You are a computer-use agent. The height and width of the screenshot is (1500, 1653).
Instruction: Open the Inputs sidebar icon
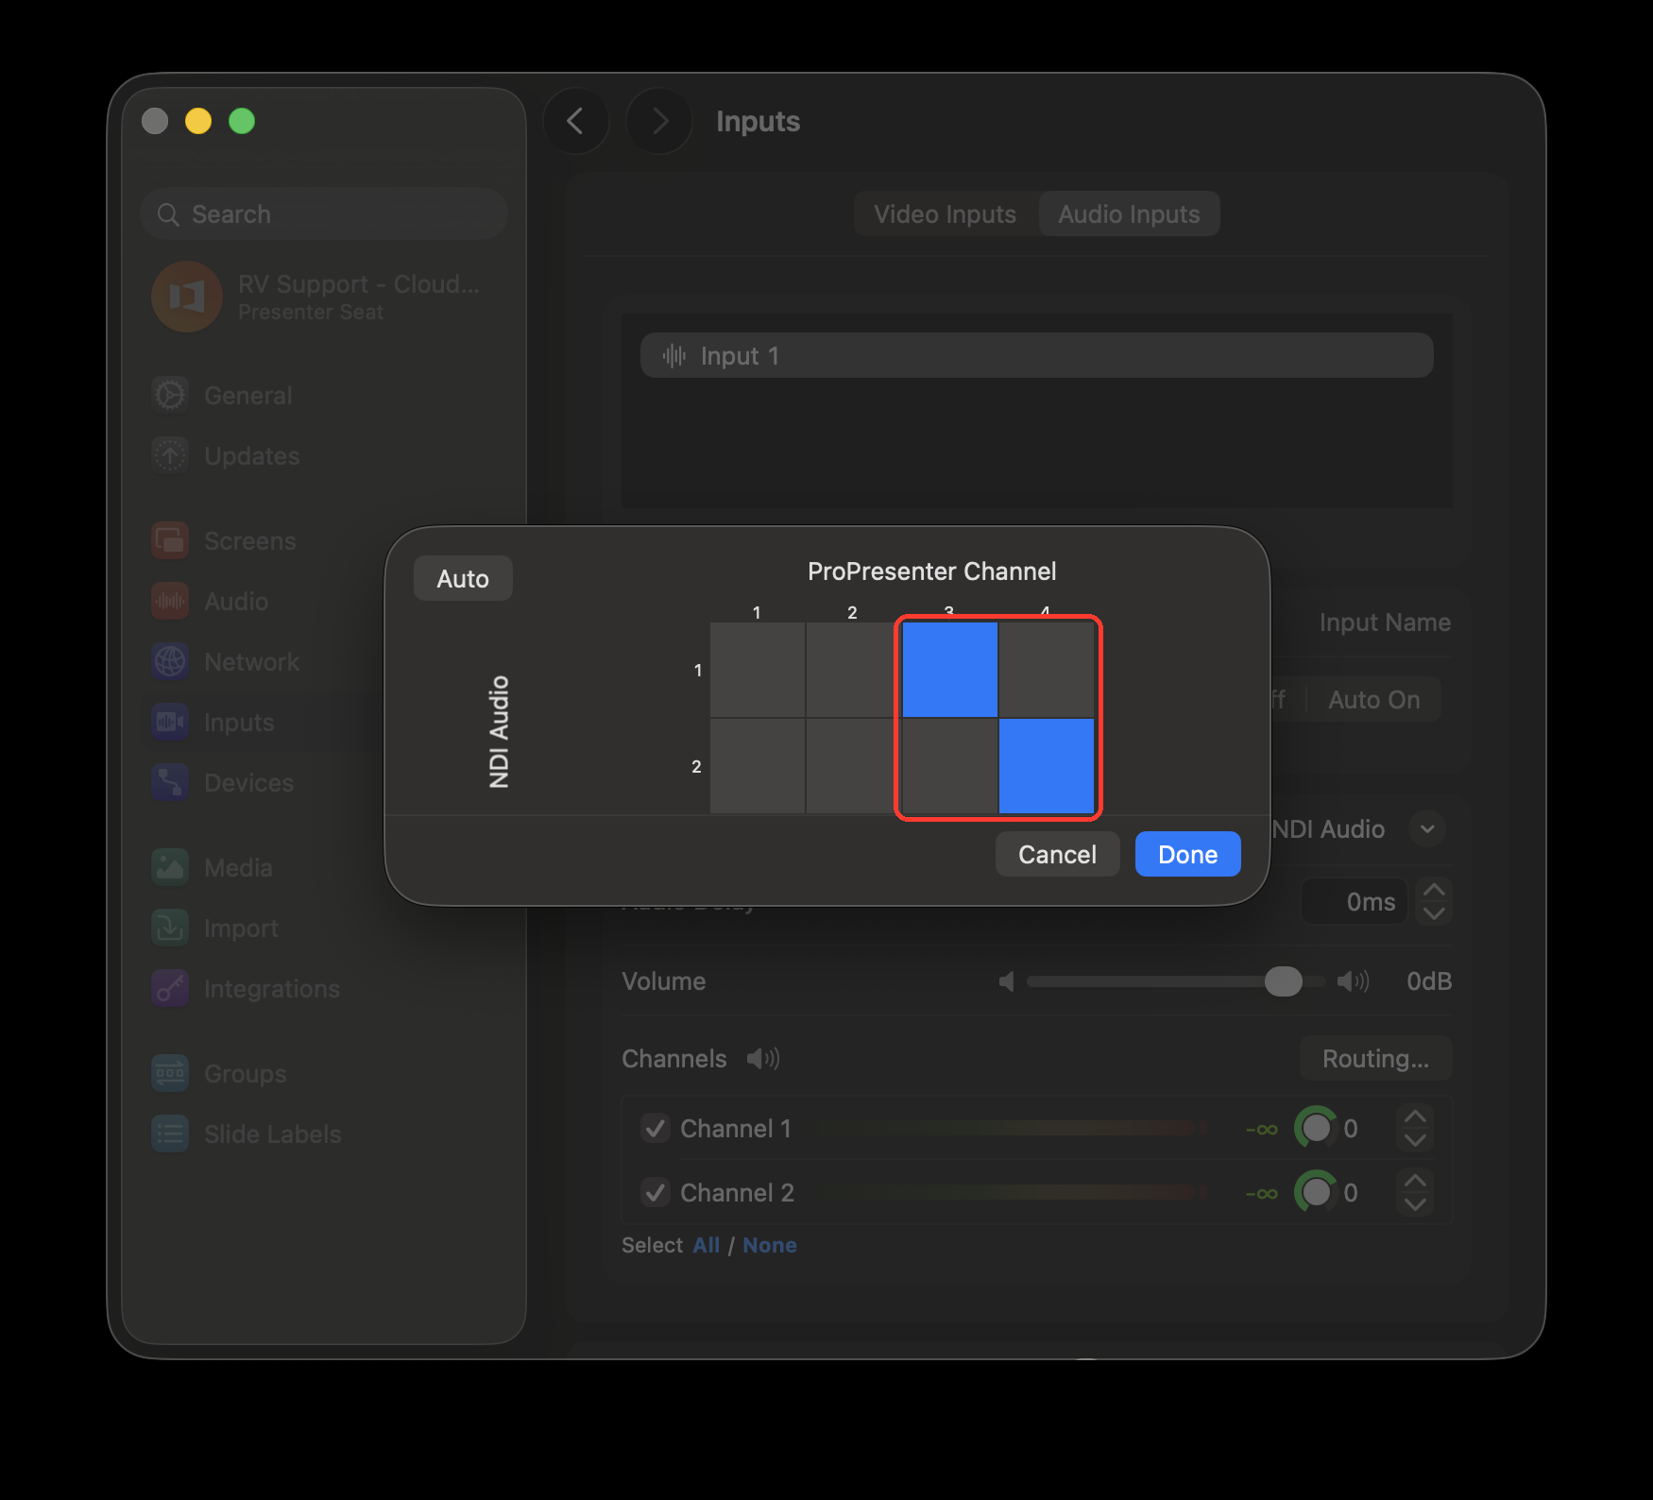pyautogui.click(x=170, y=722)
